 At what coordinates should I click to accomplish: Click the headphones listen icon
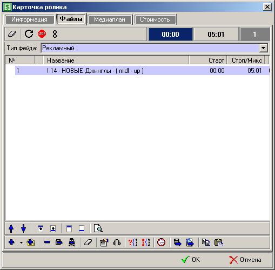click(117, 242)
